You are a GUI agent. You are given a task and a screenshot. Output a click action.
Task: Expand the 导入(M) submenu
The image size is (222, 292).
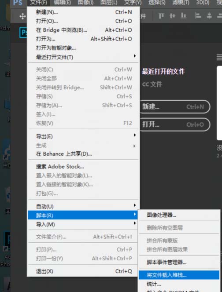pyautogui.click(x=83, y=224)
